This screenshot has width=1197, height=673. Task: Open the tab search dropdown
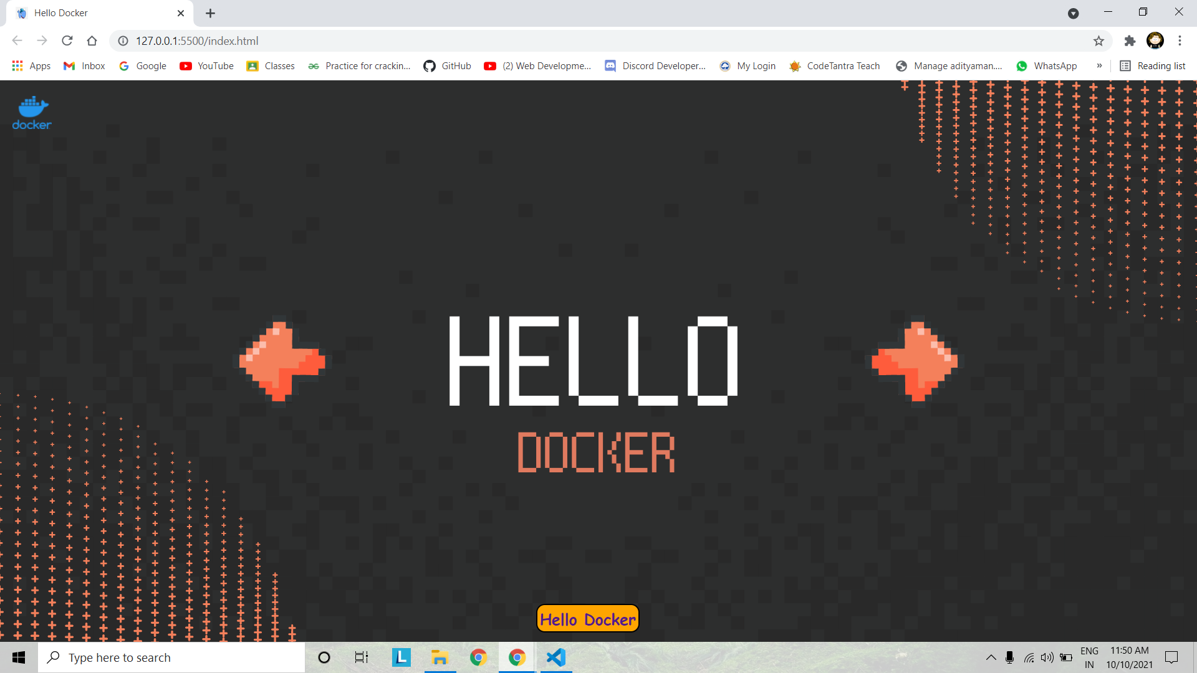[x=1073, y=13]
